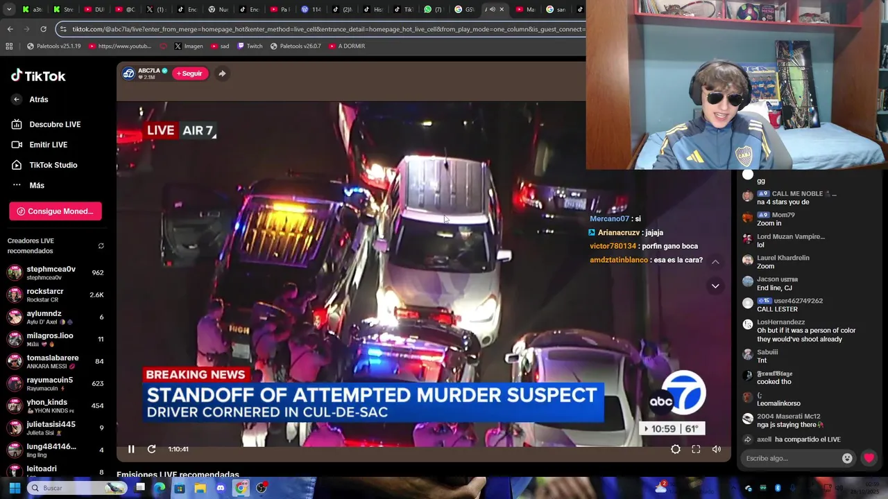The width and height of the screenshot is (888, 499).
Task: Switch to the a3t Kick tab
Action: click(32, 10)
